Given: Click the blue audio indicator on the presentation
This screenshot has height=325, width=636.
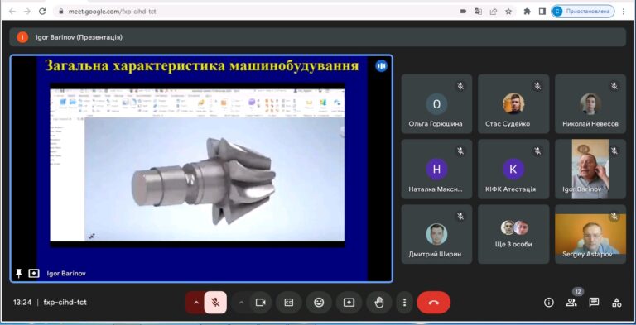Looking at the screenshot, I should click(381, 66).
